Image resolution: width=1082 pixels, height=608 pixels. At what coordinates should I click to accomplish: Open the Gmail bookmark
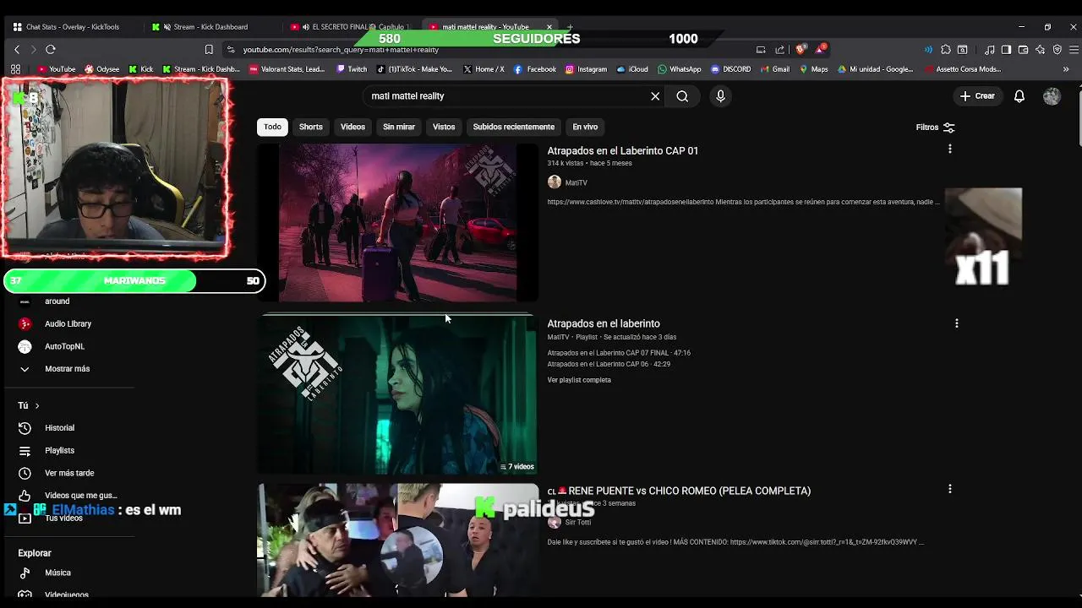774,69
